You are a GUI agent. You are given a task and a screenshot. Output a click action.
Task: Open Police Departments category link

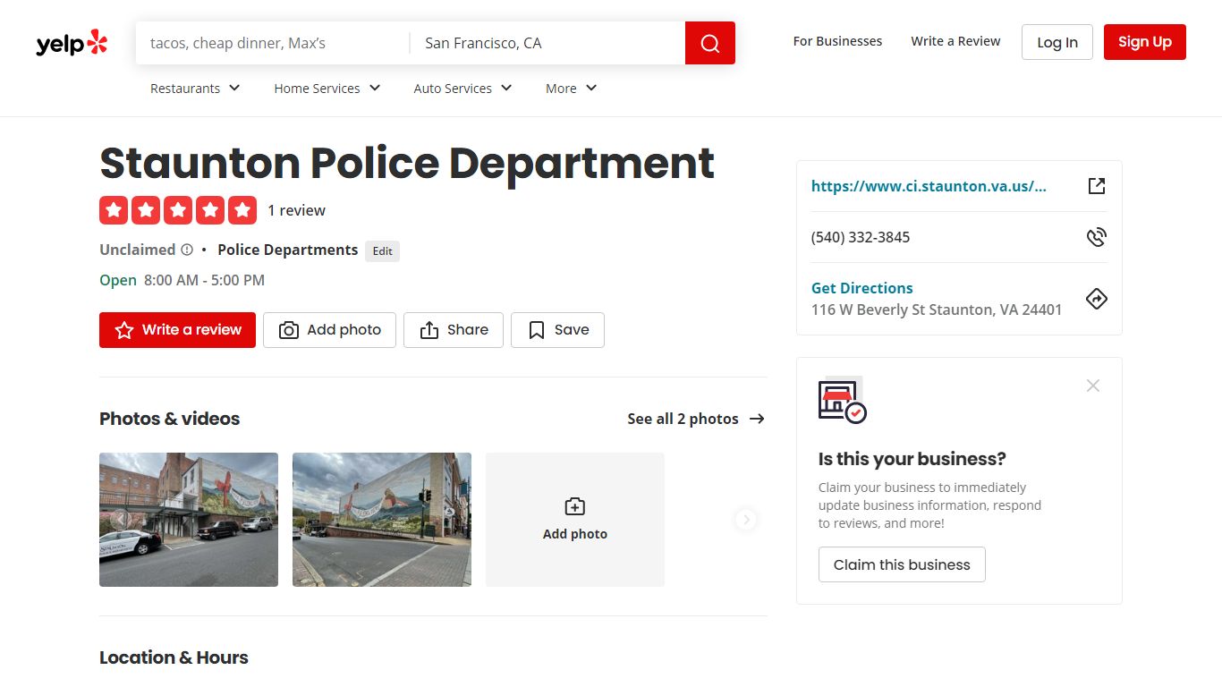pos(287,250)
